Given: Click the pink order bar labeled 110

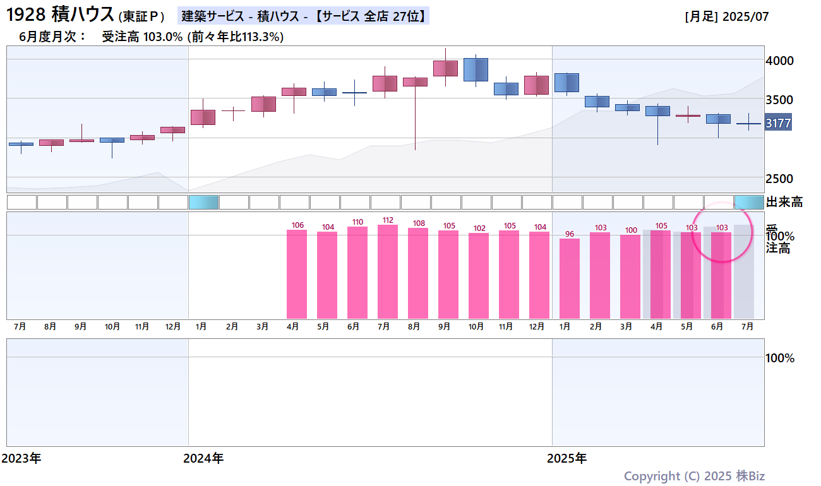Looking at the screenshot, I should point(357,273).
